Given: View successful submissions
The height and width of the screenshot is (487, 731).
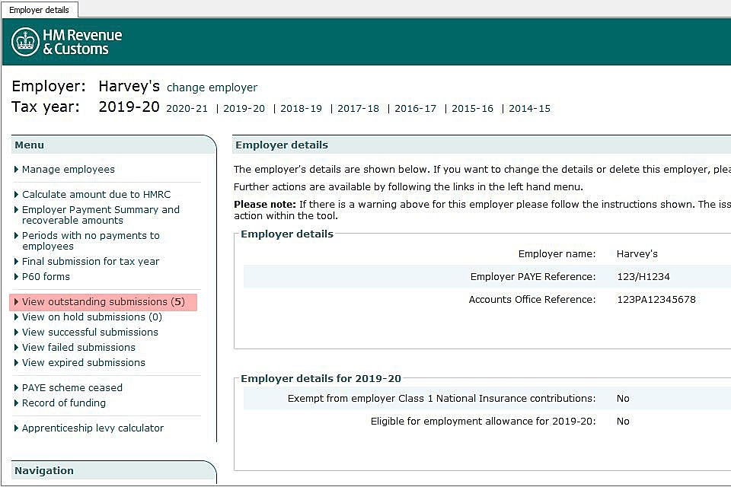Looking at the screenshot, I should click(90, 333).
